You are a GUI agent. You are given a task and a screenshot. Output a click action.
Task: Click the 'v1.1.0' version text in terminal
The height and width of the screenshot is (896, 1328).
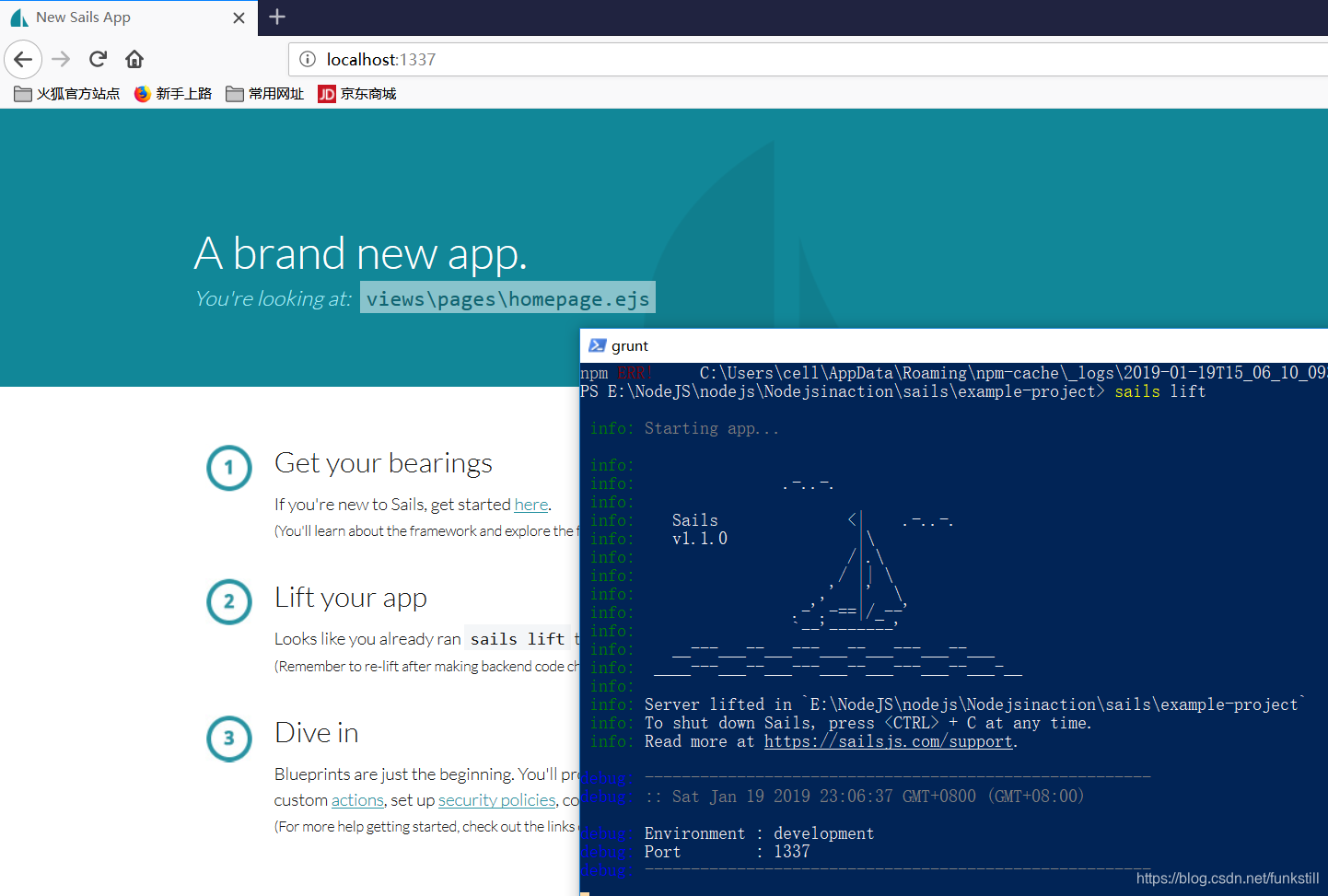[700, 540]
